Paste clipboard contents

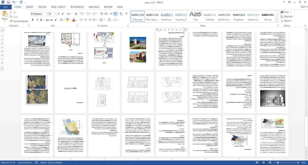(x=5, y=16)
